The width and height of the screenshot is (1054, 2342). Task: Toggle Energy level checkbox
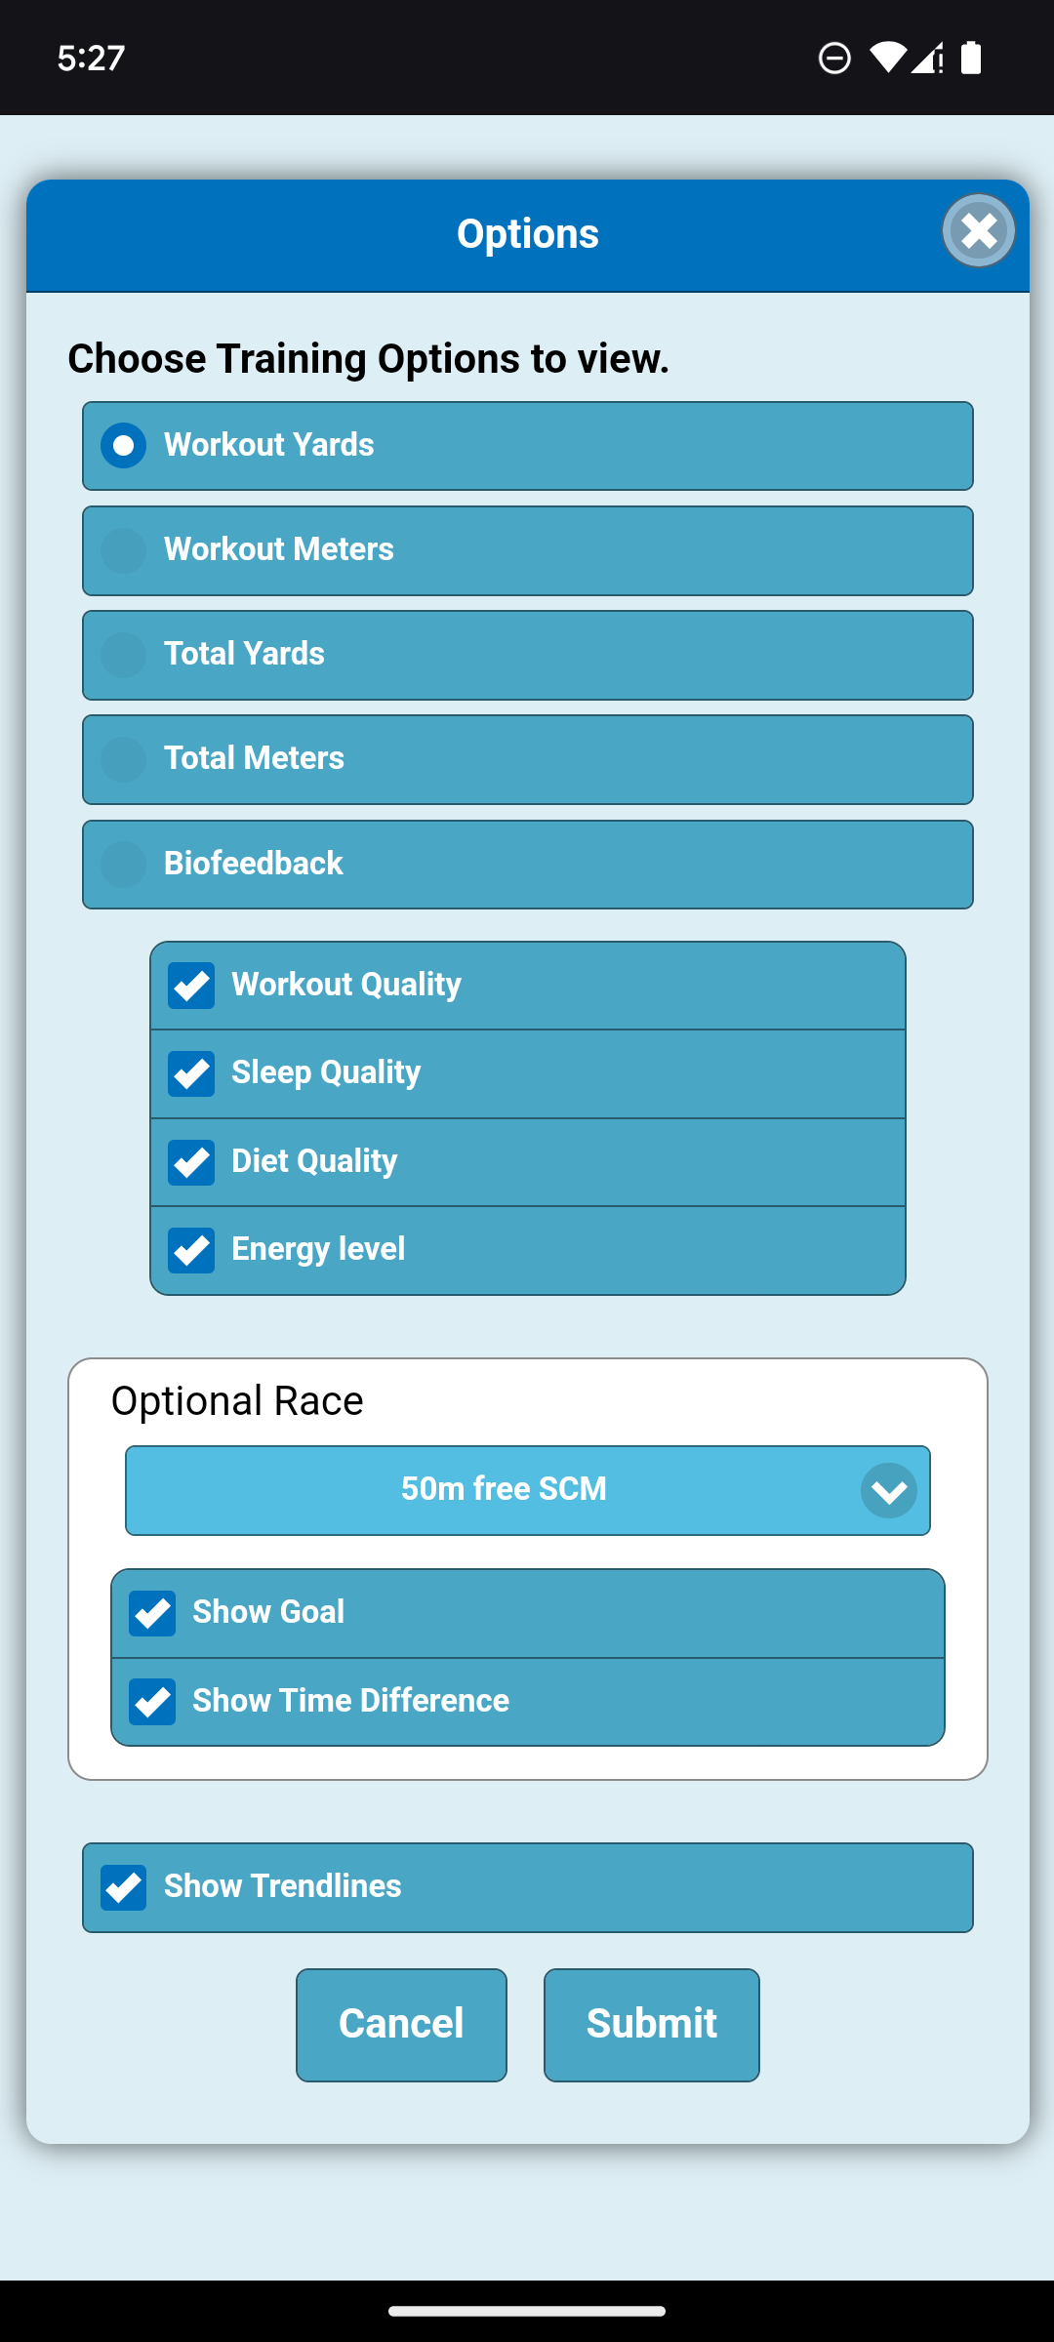click(x=191, y=1250)
